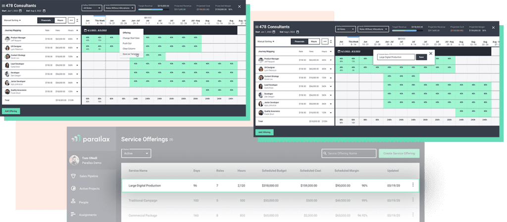Open the Sales Pipeline funnel icon
This screenshot has width=507, height=222.
coord(73,176)
